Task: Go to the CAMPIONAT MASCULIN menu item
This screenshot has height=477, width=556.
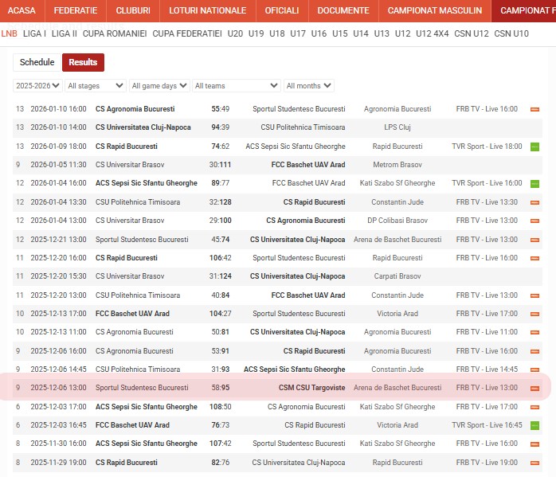Action: pyautogui.click(x=434, y=10)
